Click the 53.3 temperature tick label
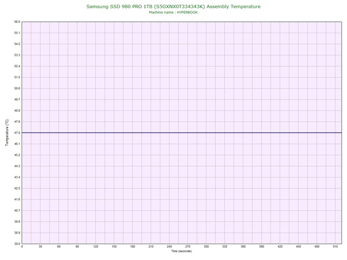The width and height of the screenshot is (347, 260). point(17,55)
